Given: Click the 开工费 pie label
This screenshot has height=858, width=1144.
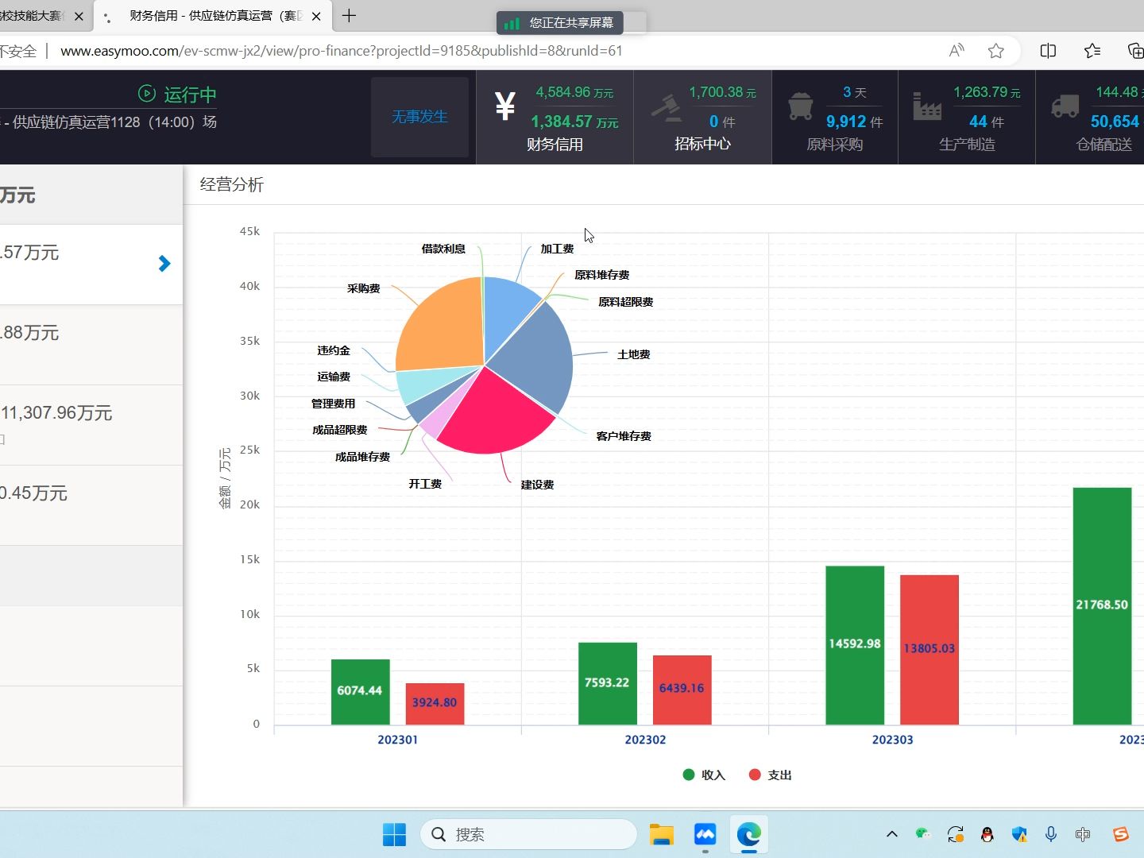Looking at the screenshot, I should click(425, 484).
